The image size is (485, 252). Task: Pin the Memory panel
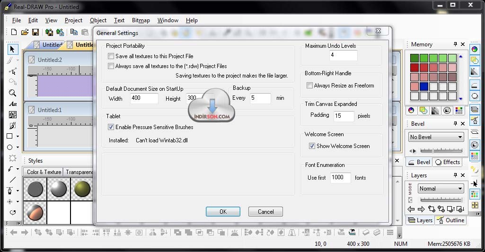click(455, 44)
